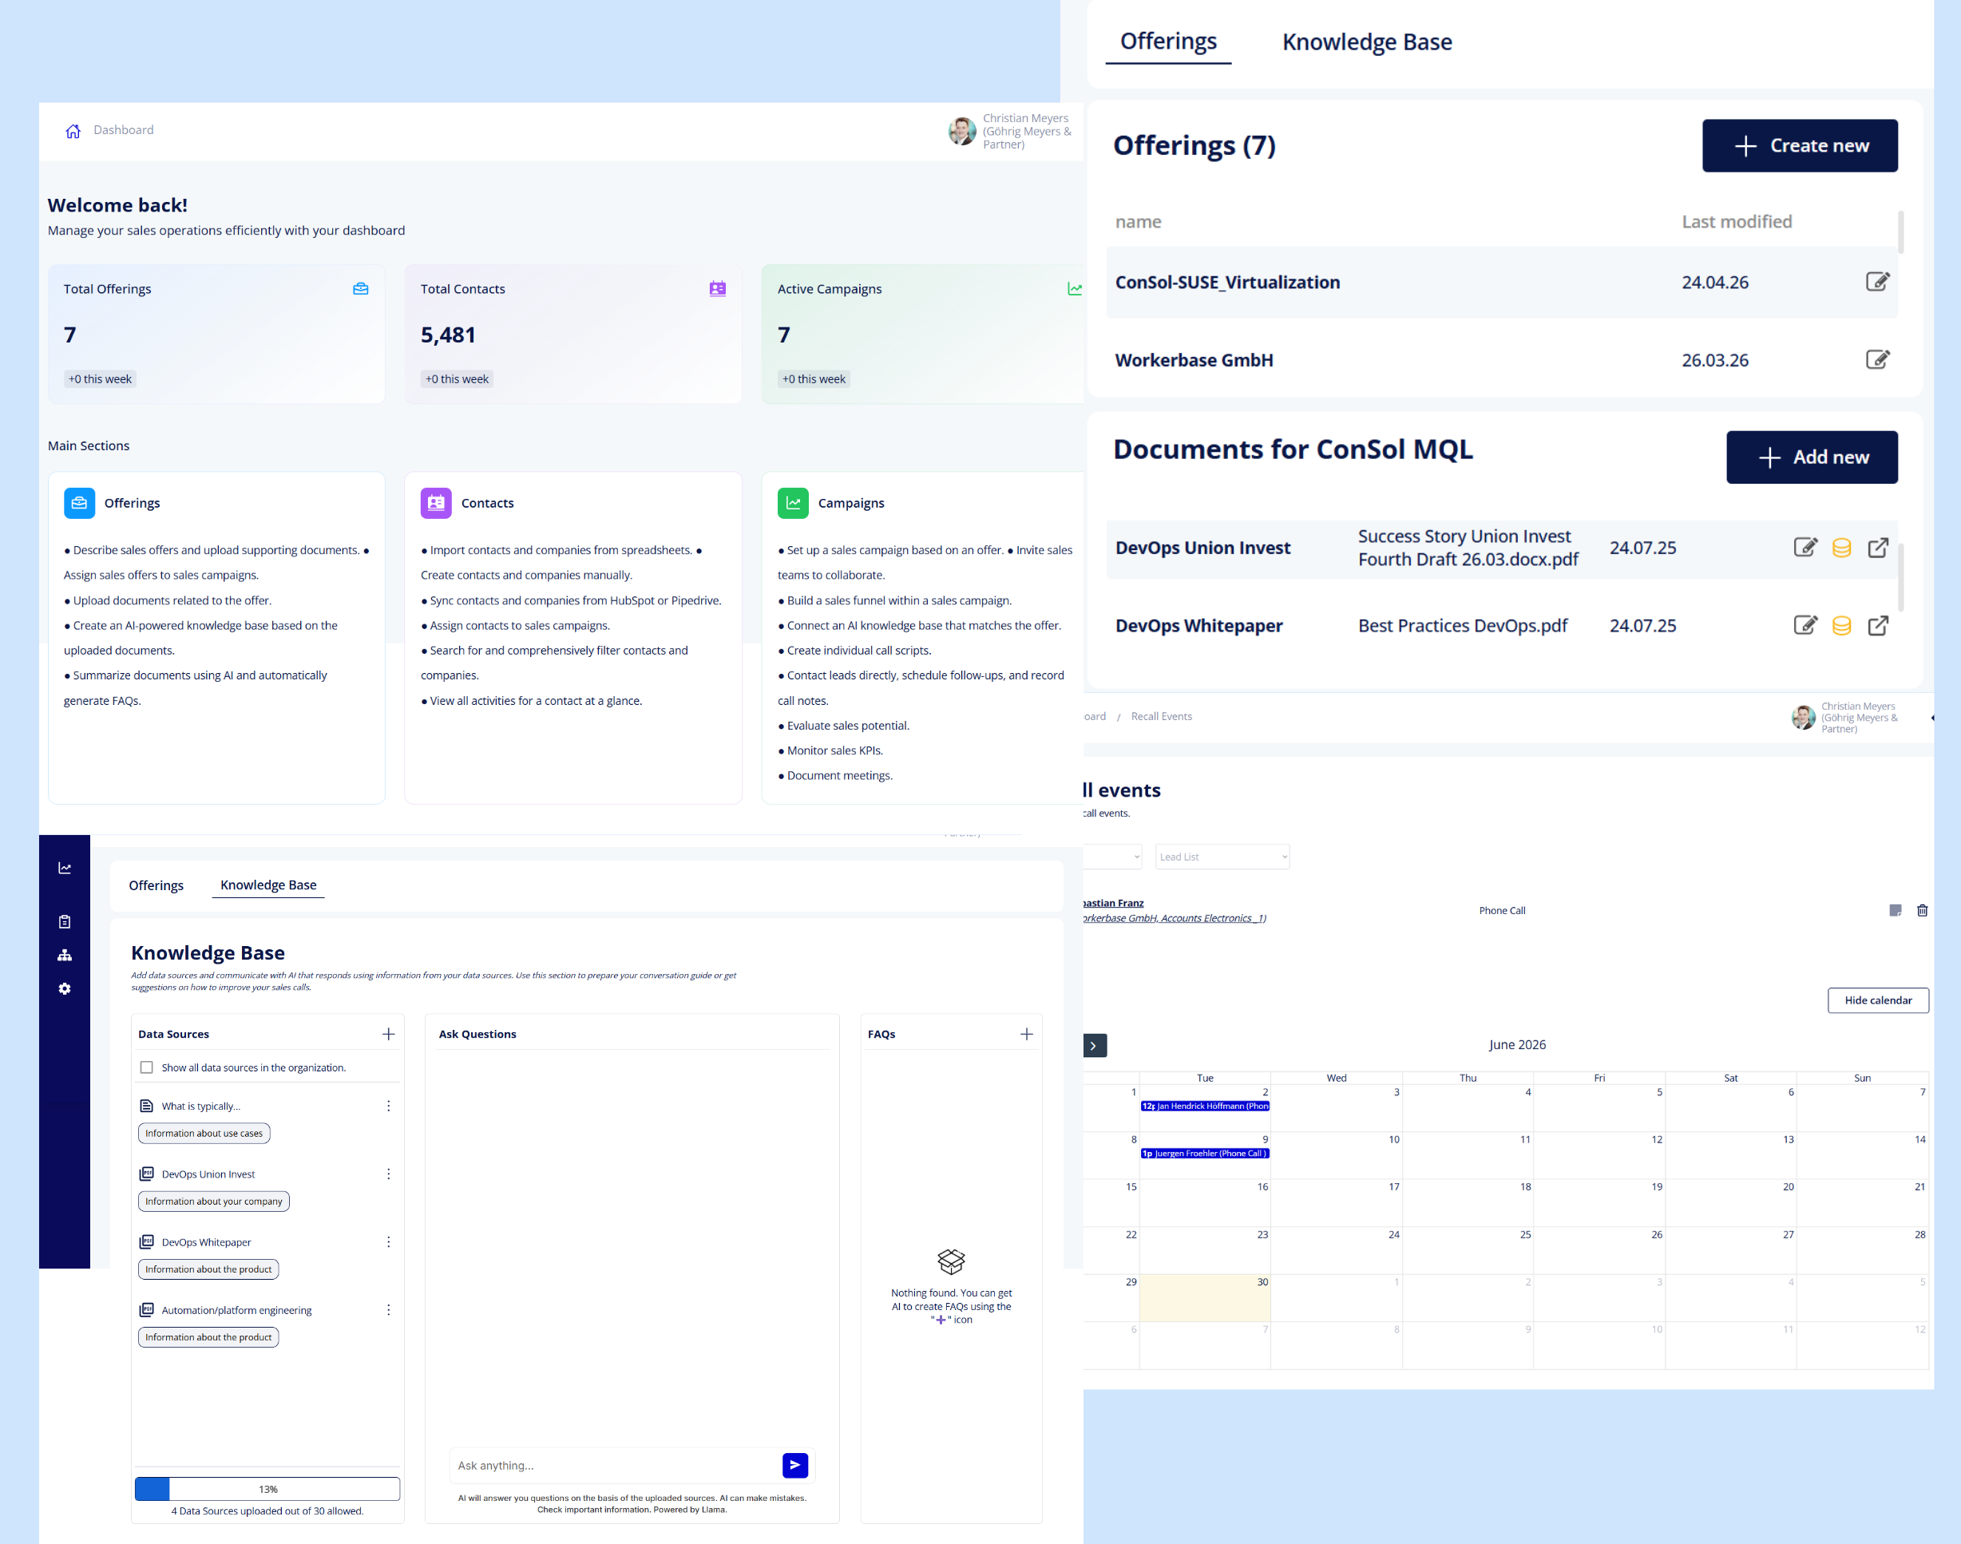Viewport: 1961px width, 1544px height.
Task: Click database icon for DevOps Whitepaper
Action: click(x=1842, y=626)
